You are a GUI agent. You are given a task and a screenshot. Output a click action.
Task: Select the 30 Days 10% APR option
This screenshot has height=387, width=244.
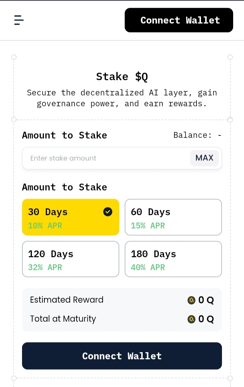pos(64,217)
